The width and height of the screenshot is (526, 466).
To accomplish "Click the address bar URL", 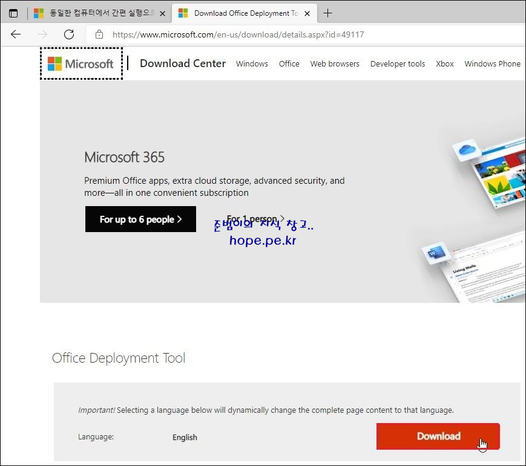I will (x=238, y=34).
